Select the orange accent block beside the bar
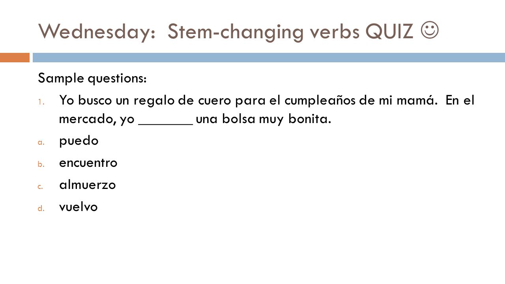Screen dimensions: 505x284 coord(15,58)
